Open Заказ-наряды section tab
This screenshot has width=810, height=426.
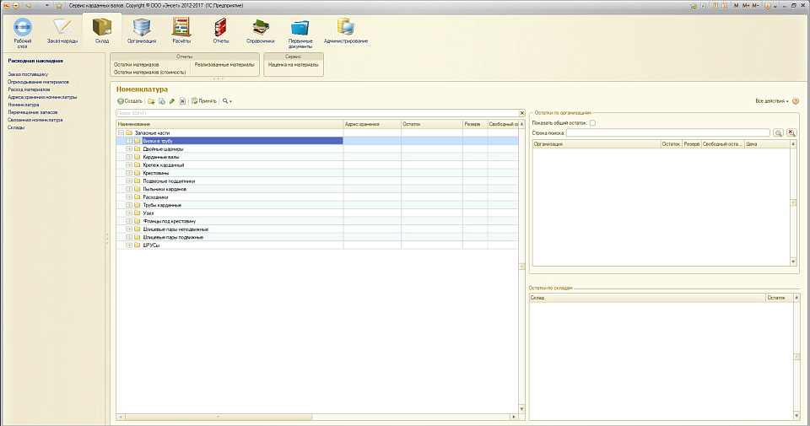click(x=62, y=30)
